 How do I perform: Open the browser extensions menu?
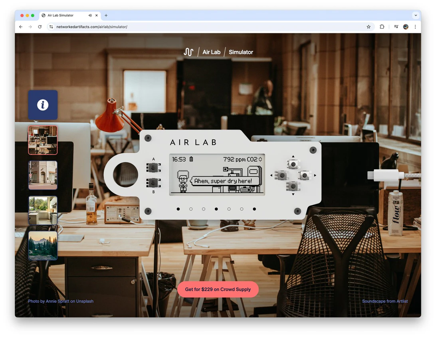point(382,27)
